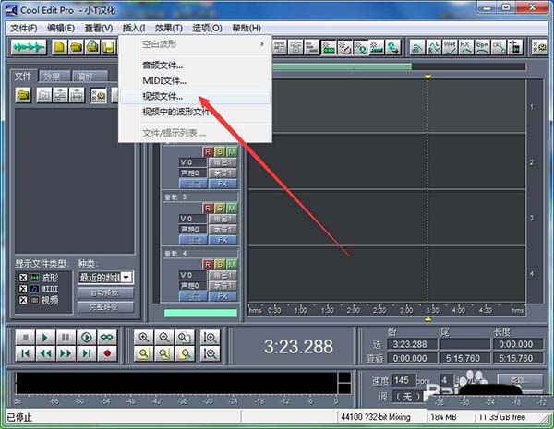
Task: Toggle the 波形 (waveform) file type checkbox
Action: click(23, 278)
